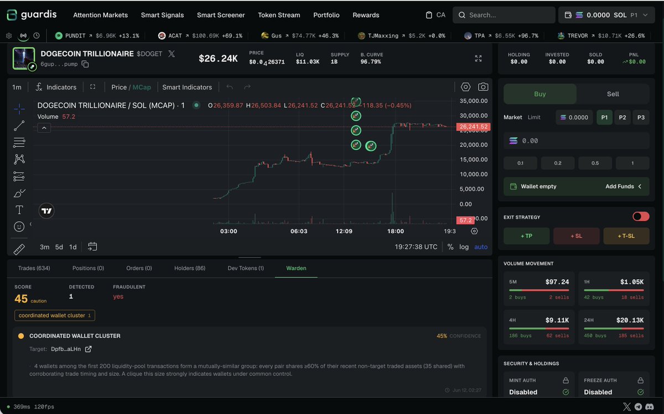Open Smart Indicators menu

click(187, 87)
